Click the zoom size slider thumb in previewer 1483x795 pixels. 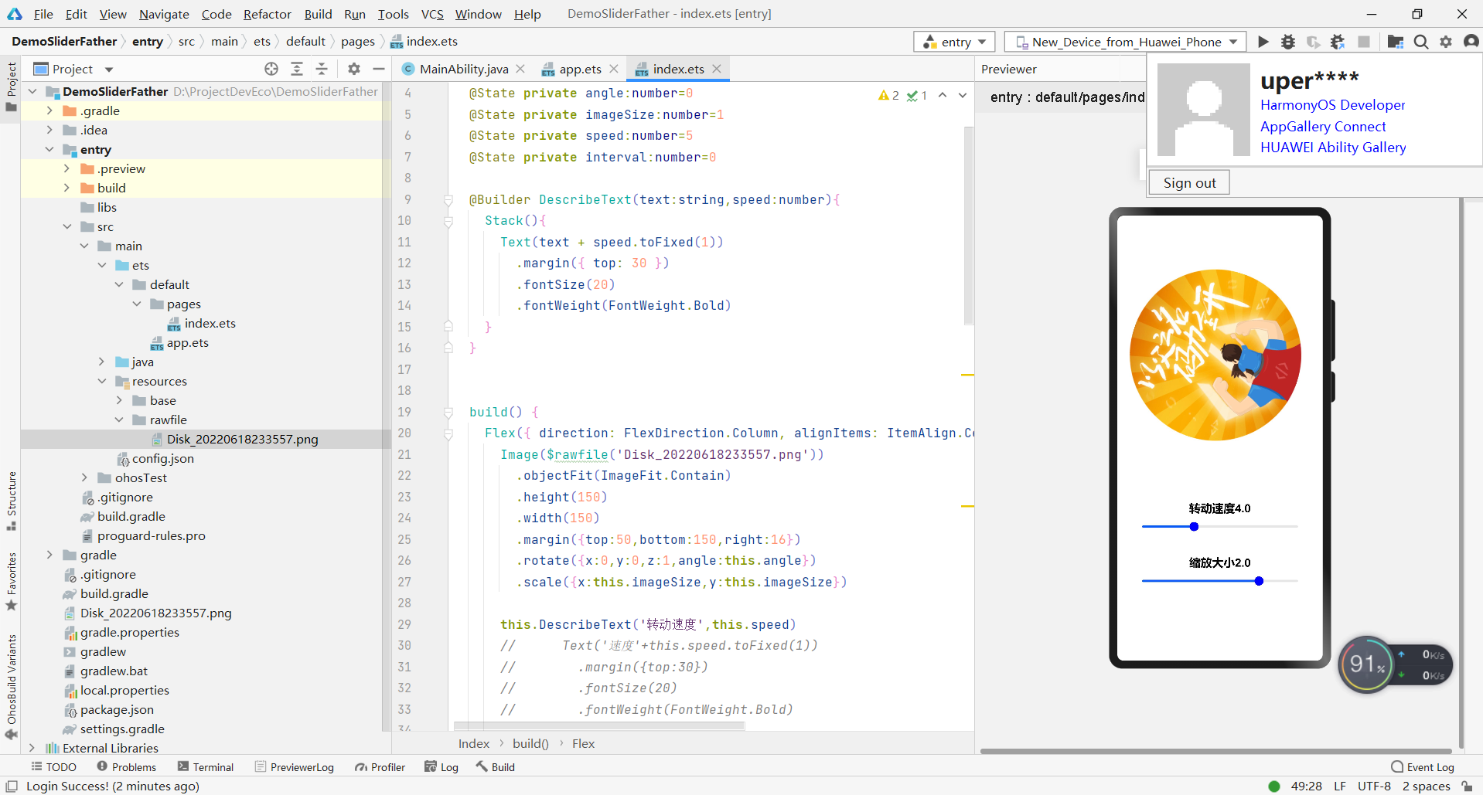1259,581
